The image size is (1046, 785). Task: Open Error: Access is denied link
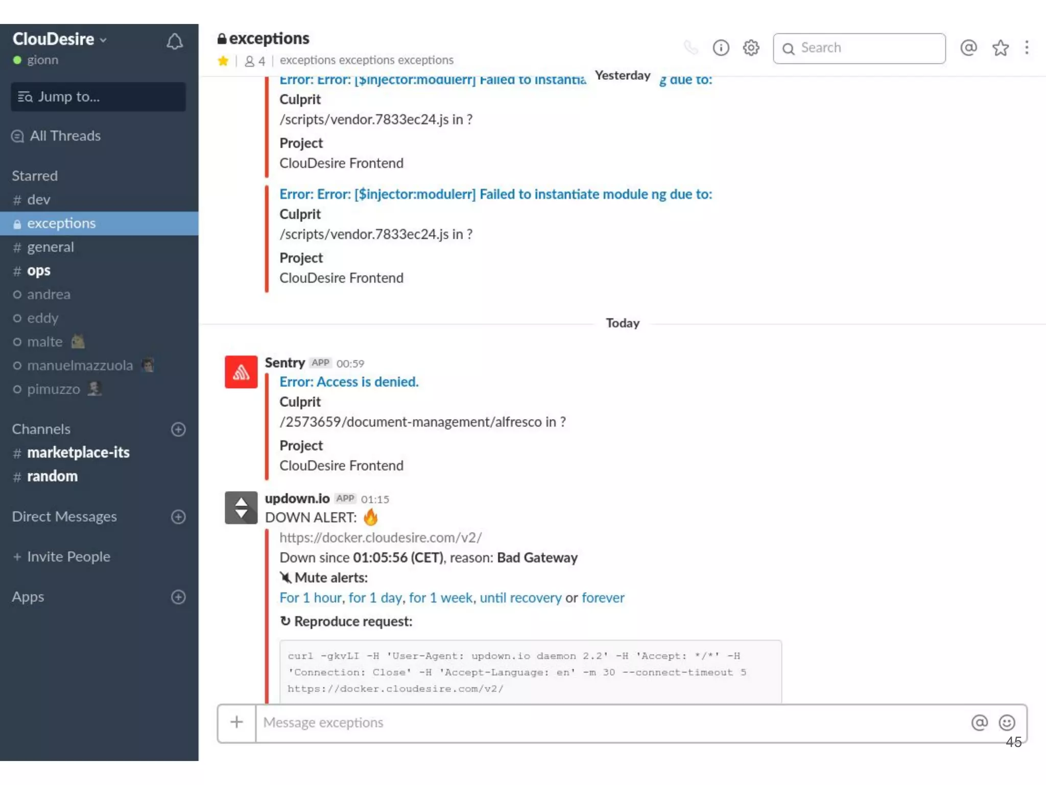[x=349, y=382]
